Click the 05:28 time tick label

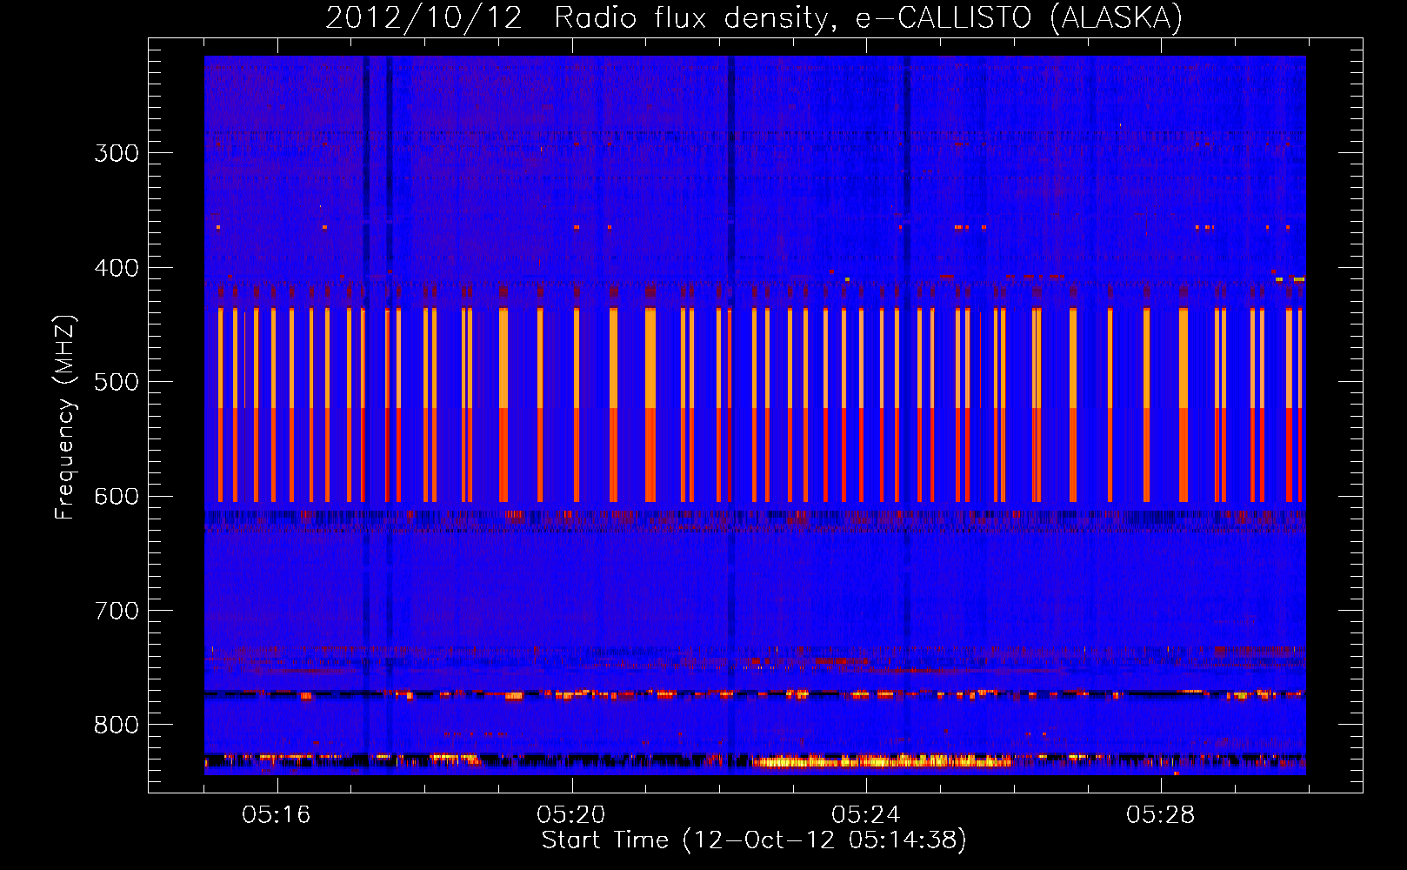click(1161, 815)
